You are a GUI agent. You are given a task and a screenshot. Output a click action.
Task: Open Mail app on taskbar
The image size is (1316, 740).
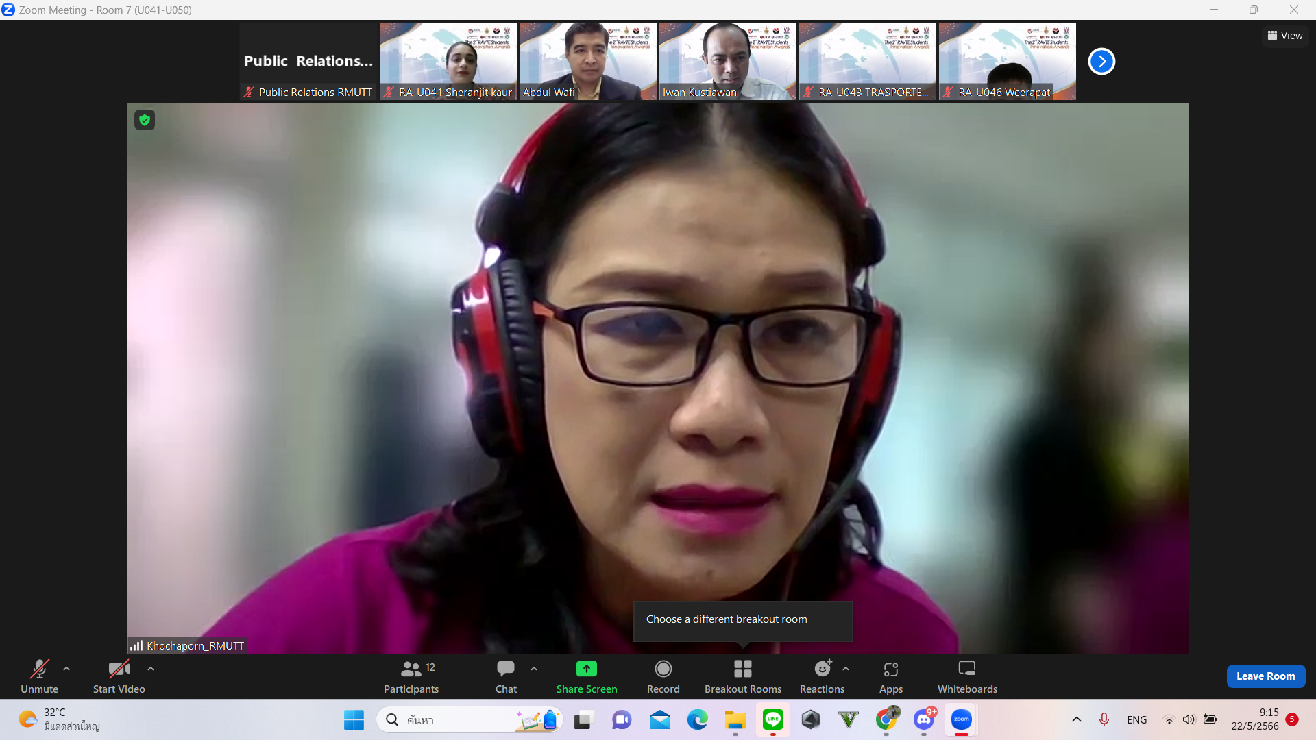[660, 719]
